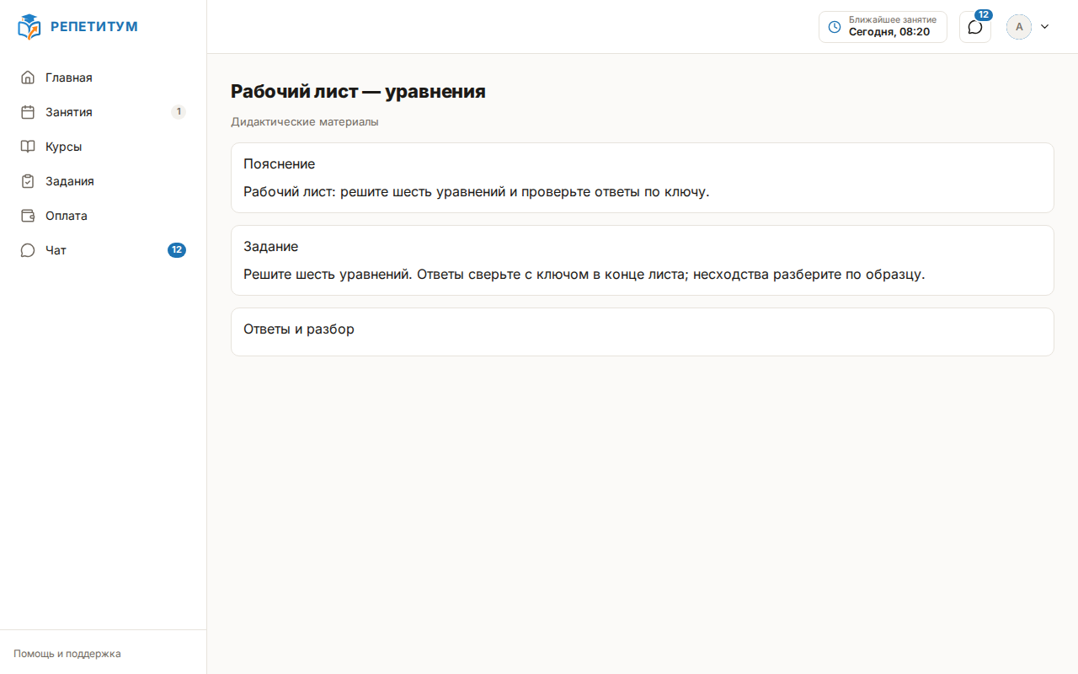Click text starting Рабочий лист: решите шесть

[x=477, y=192]
